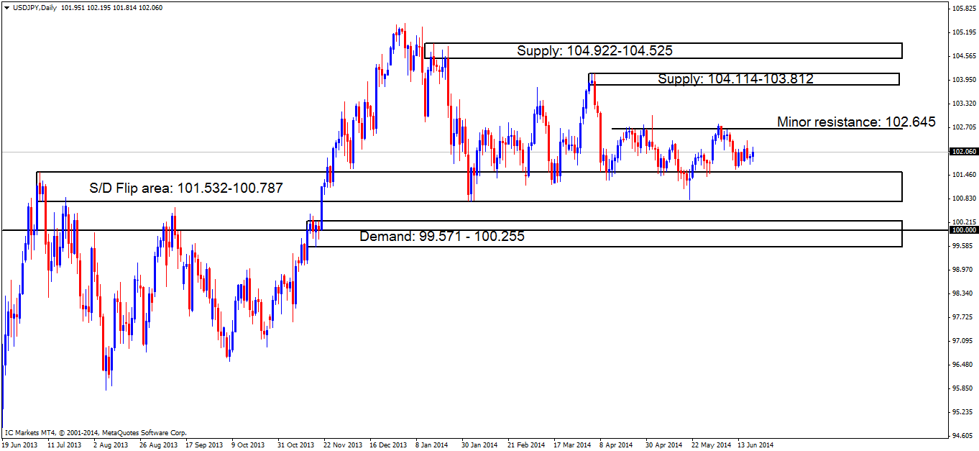The image size is (979, 451).
Task: Click the 21 Feb 2014 date label
Action: click(526, 445)
